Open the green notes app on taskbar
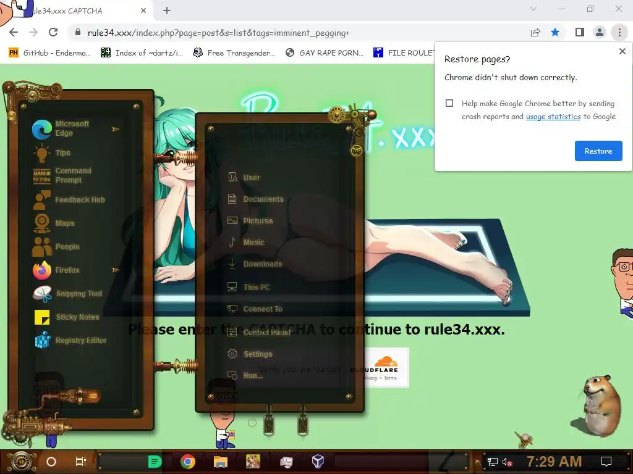Screen dimensions: 633x474 (x=155, y=462)
